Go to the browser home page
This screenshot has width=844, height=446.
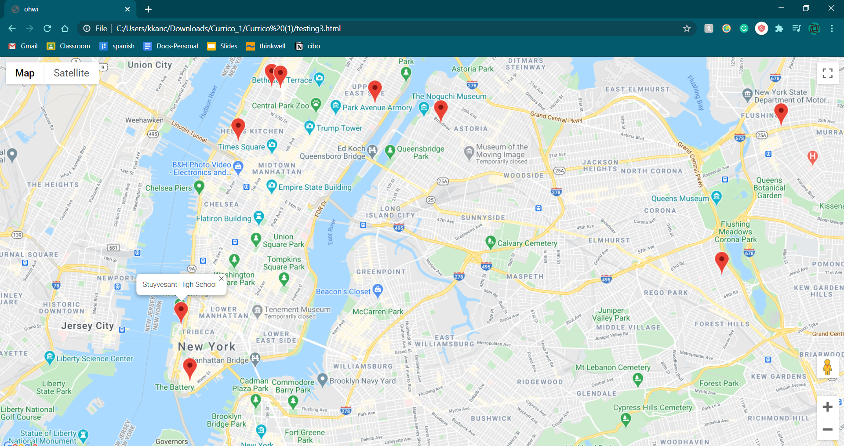tap(65, 29)
